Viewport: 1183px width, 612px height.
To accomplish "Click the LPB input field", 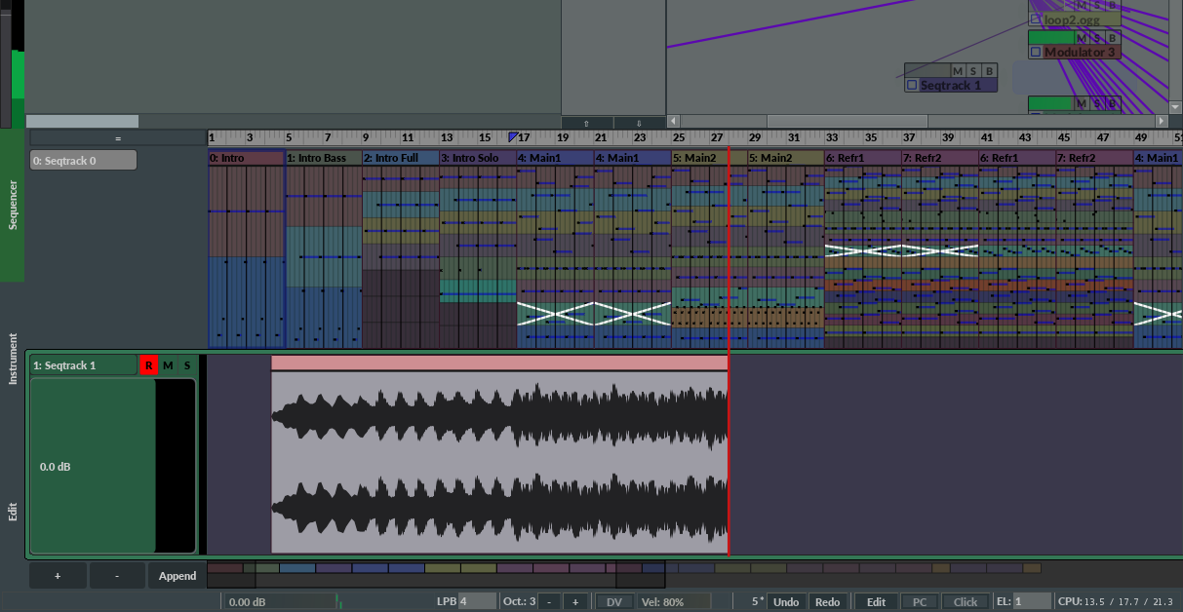I will click(477, 602).
